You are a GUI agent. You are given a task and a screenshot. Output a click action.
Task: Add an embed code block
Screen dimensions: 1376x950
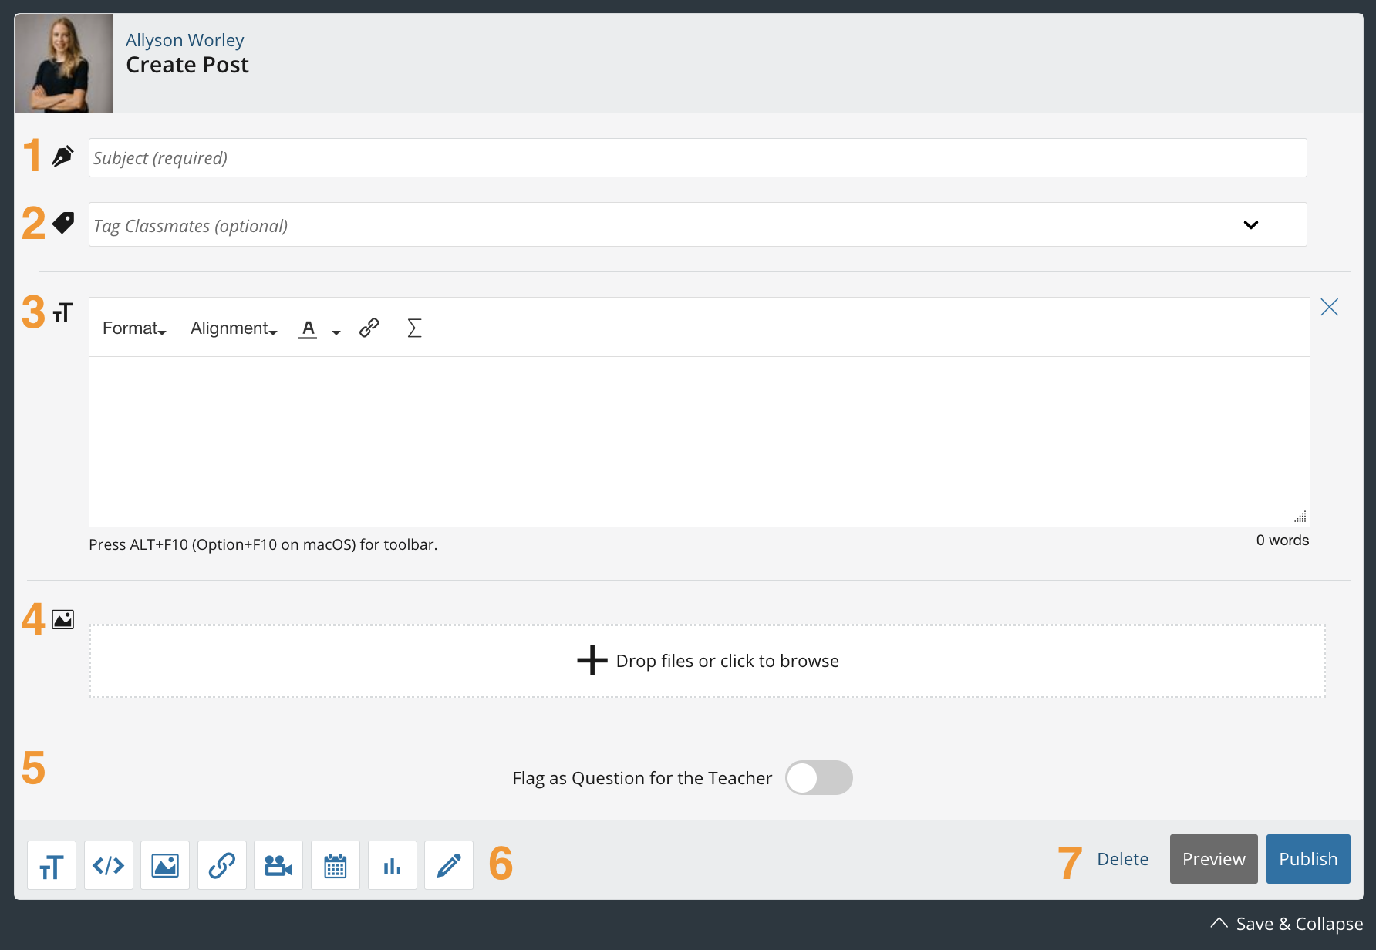coord(109,865)
